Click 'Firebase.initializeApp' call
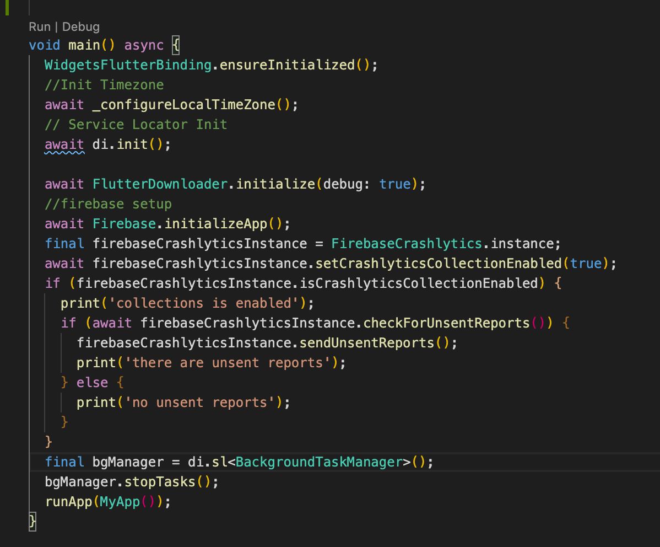This screenshot has height=547, width=660. point(180,224)
